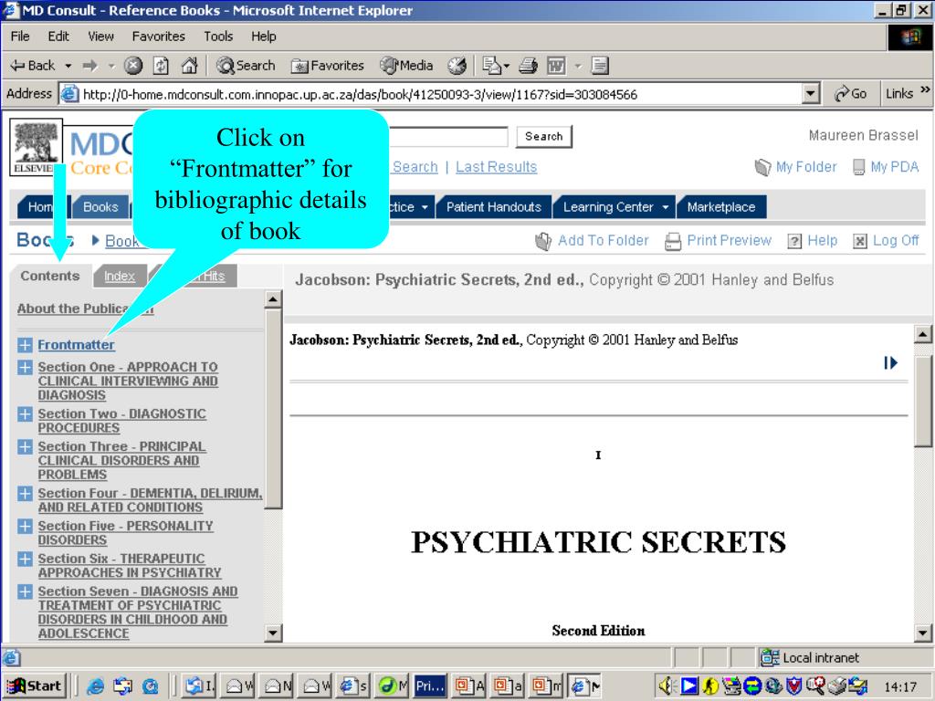Viewport: 935px width, 701px height.
Task: Switch to the Books navigation tab
Action: 100,207
